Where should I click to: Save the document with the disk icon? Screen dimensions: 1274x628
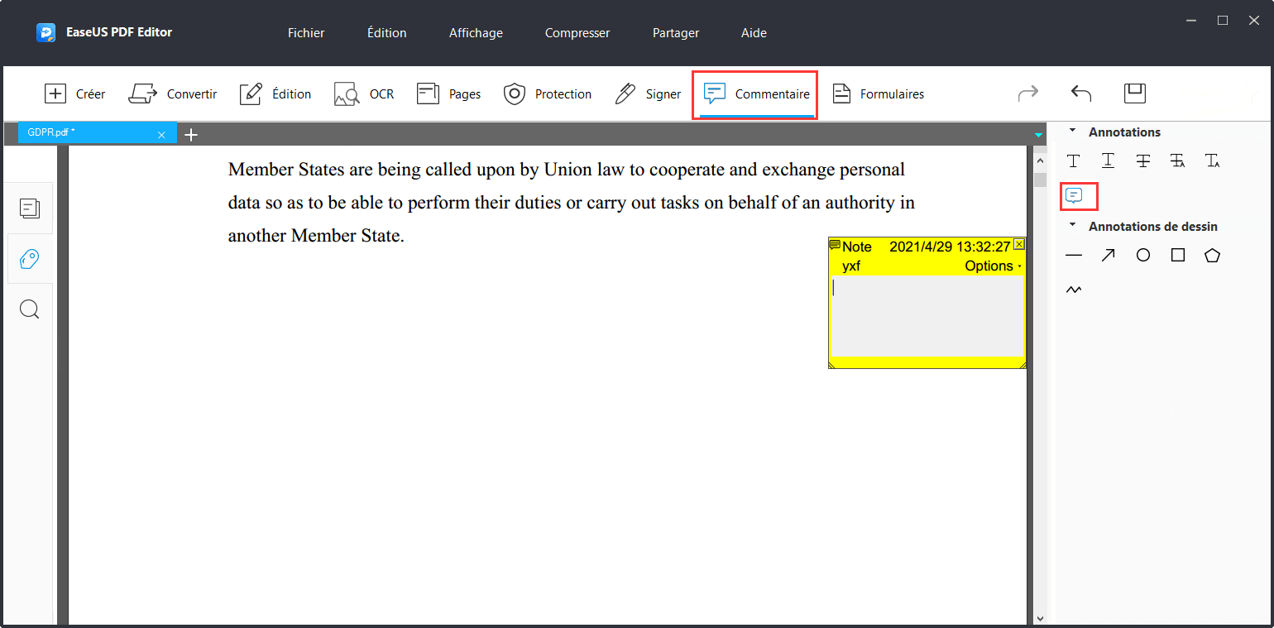[x=1135, y=93]
